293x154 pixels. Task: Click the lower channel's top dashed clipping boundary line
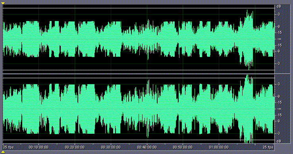[139, 78]
